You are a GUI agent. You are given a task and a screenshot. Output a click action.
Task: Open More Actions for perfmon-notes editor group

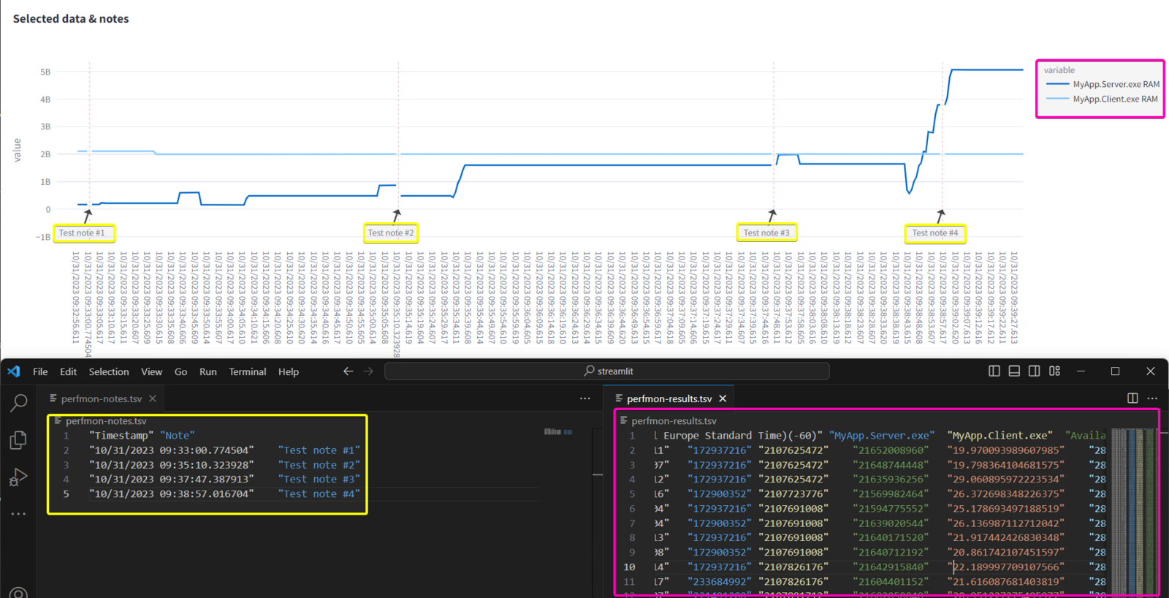[585, 398]
